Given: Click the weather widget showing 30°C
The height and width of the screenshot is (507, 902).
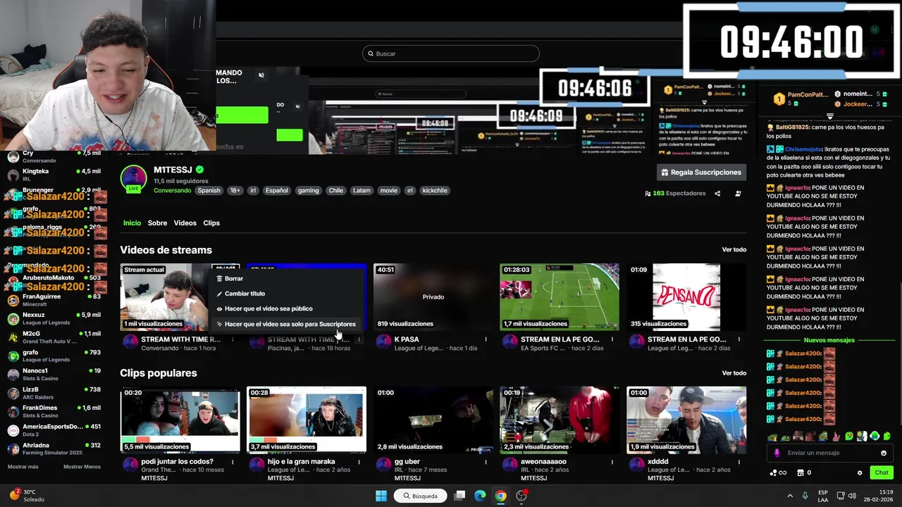Looking at the screenshot, I should point(27,496).
